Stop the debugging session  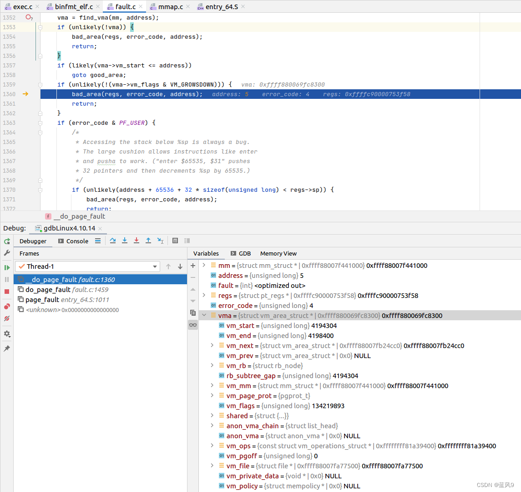pos(7,292)
